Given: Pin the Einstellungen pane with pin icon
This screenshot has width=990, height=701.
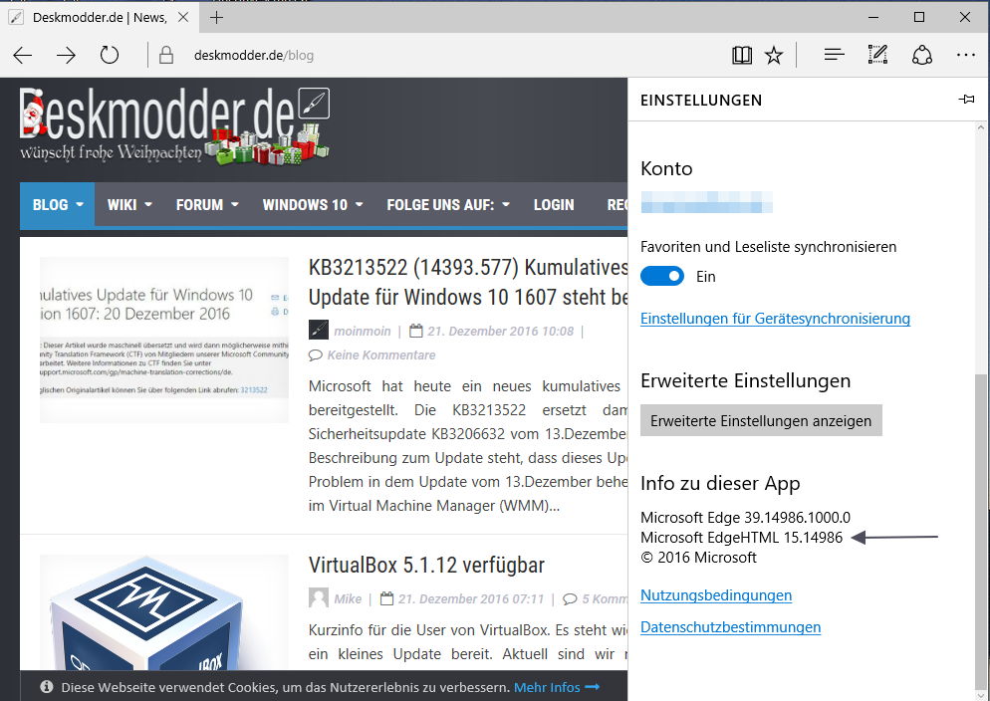Looking at the screenshot, I should click(x=966, y=99).
